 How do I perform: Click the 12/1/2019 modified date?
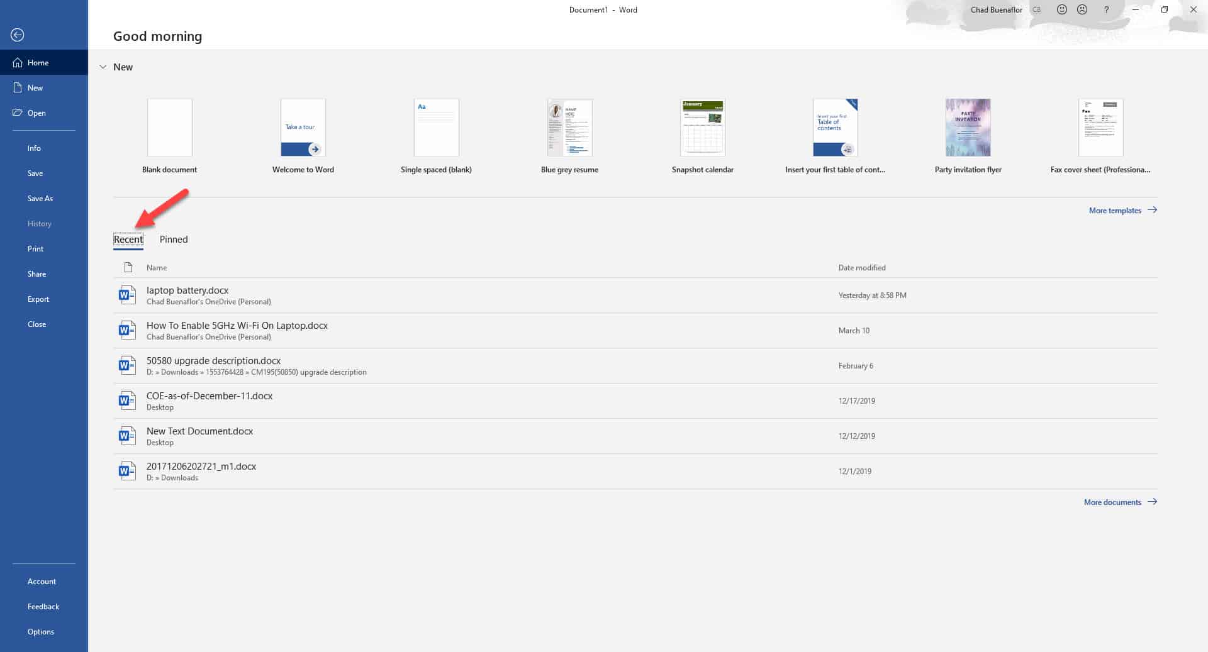tap(854, 472)
